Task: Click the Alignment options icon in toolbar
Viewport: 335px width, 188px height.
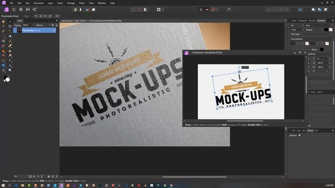Action: tap(300, 9)
